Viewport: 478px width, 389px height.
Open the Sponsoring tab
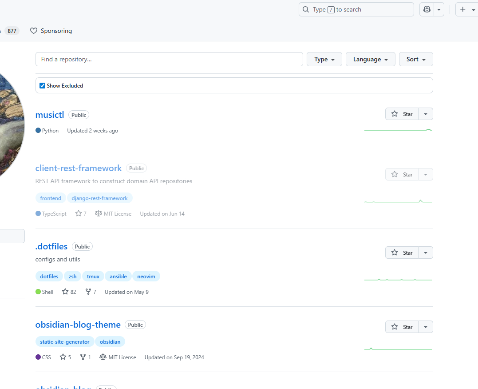pyautogui.click(x=51, y=31)
